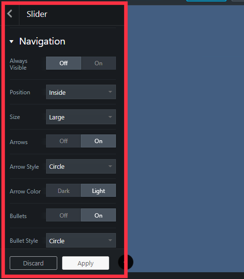Turn Bullets On
The width and height of the screenshot is (244, 279).
(x=98, y=215)
